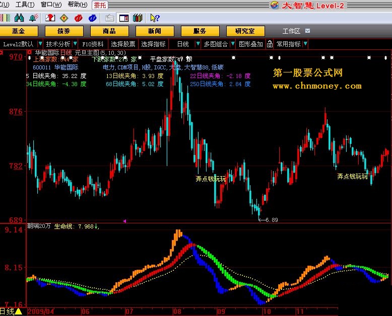Click the Level2默认 button
This screenshot has width=392, height=316.
click(x=18, y=44)
